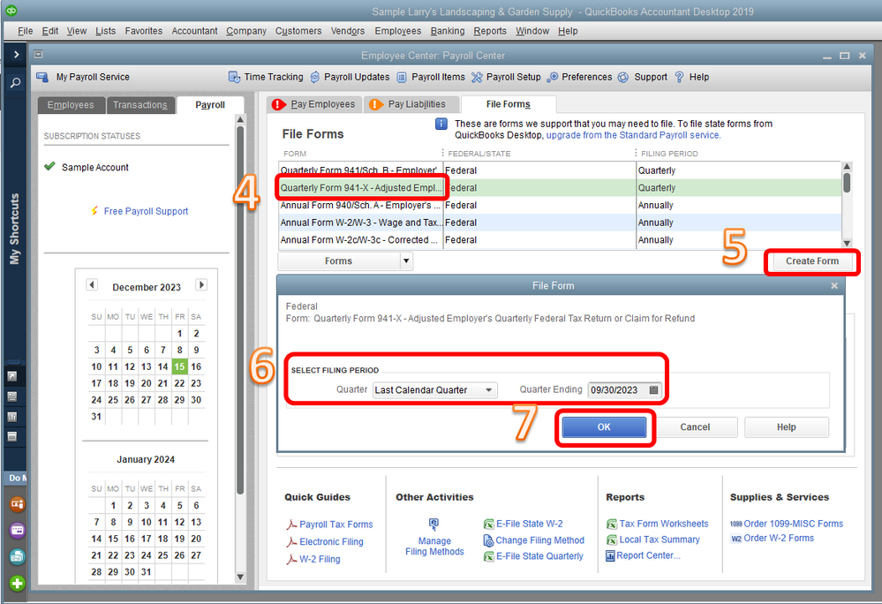This screenshot has height=604, width=882.
Task: Select December 15 in the calendar
Action: [x=179, y=366]
